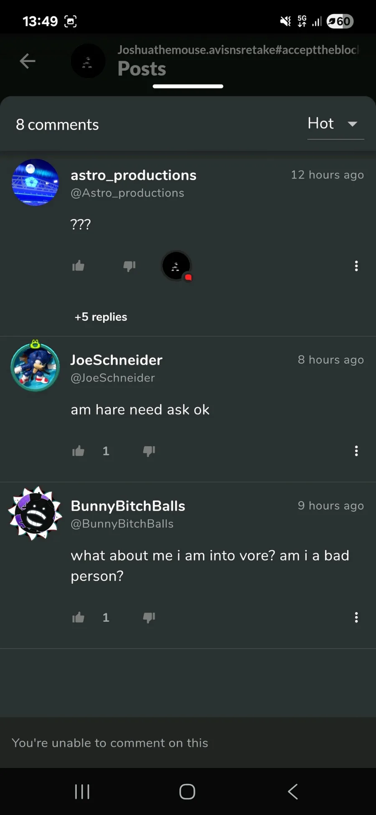Expand the +5 replies thread

click(x=101, y=317)
